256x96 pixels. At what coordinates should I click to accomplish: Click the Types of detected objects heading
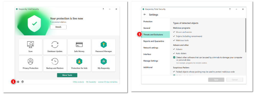point(186,23)
